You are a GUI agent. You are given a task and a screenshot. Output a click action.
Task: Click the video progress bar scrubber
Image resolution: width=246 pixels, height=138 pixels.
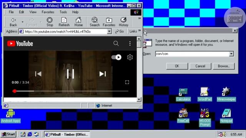tap(15, 91)
